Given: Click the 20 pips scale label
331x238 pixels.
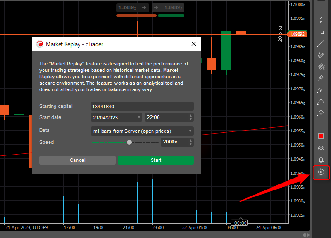Looking at the screenshot, I should 280,34.
